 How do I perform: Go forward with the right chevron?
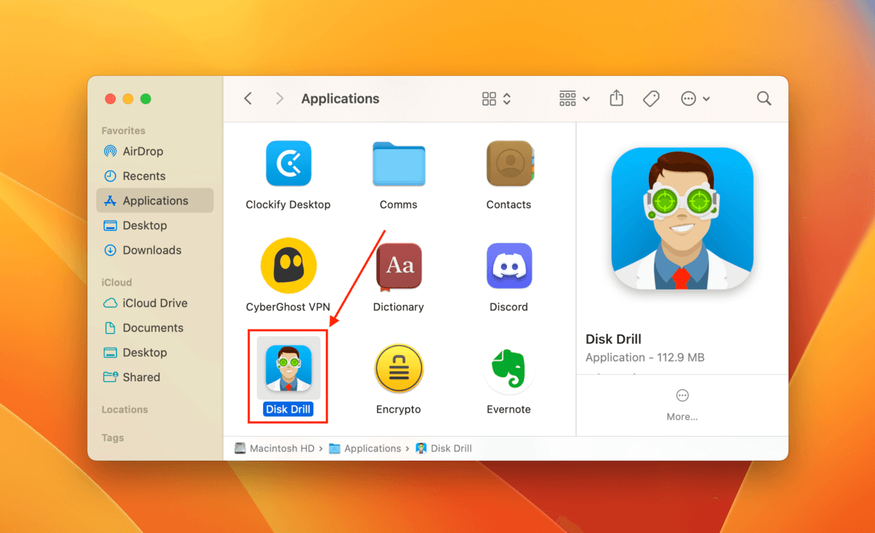click(x=279, y=98)
